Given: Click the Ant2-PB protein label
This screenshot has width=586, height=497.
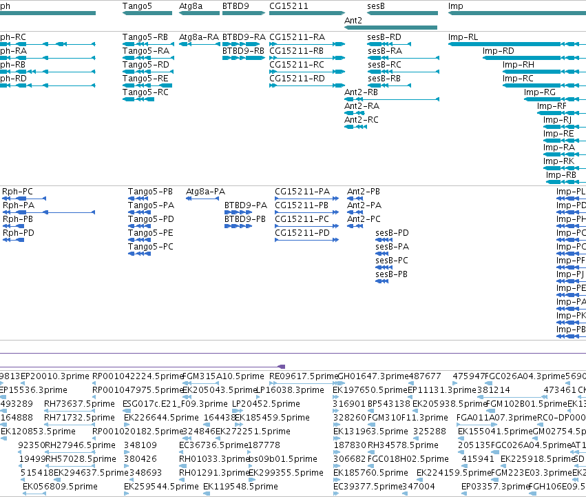Looking at the screenshot, I should pyautogui.click(x=364, y=192).
